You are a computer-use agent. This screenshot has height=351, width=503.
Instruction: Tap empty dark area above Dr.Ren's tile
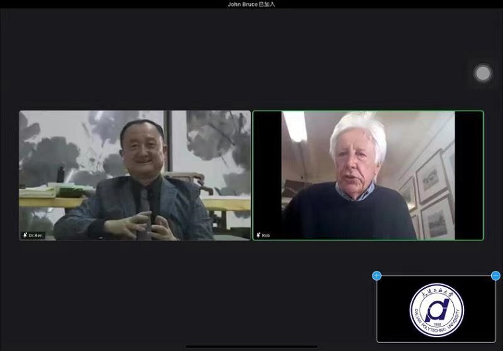(135, 60)
